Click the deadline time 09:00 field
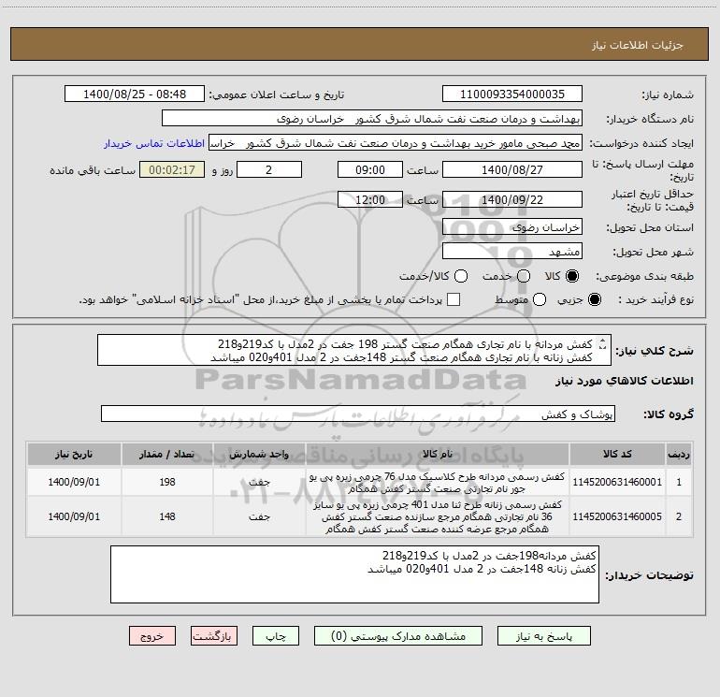This screenshot has height=697, width=720. pyautogui.click(x=370, y=169)
